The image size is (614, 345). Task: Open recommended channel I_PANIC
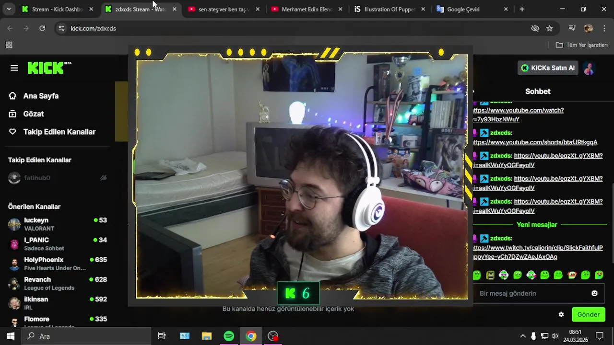58,244
